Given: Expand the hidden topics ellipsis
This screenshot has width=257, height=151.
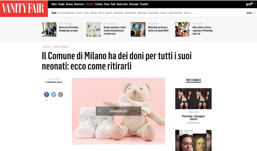Looking at the screenshot, I should tap(194, 13).
